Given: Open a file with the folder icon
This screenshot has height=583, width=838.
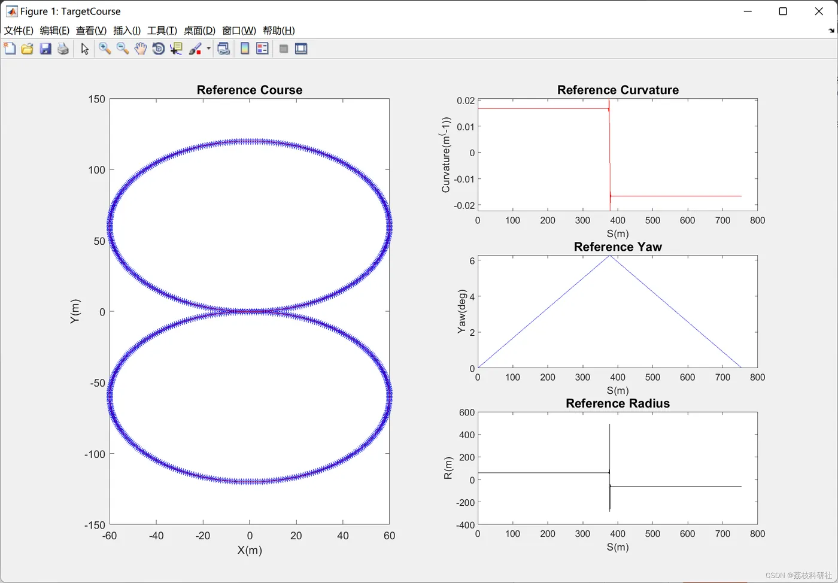Looking at the screenshot, I should tap(27, 48).
